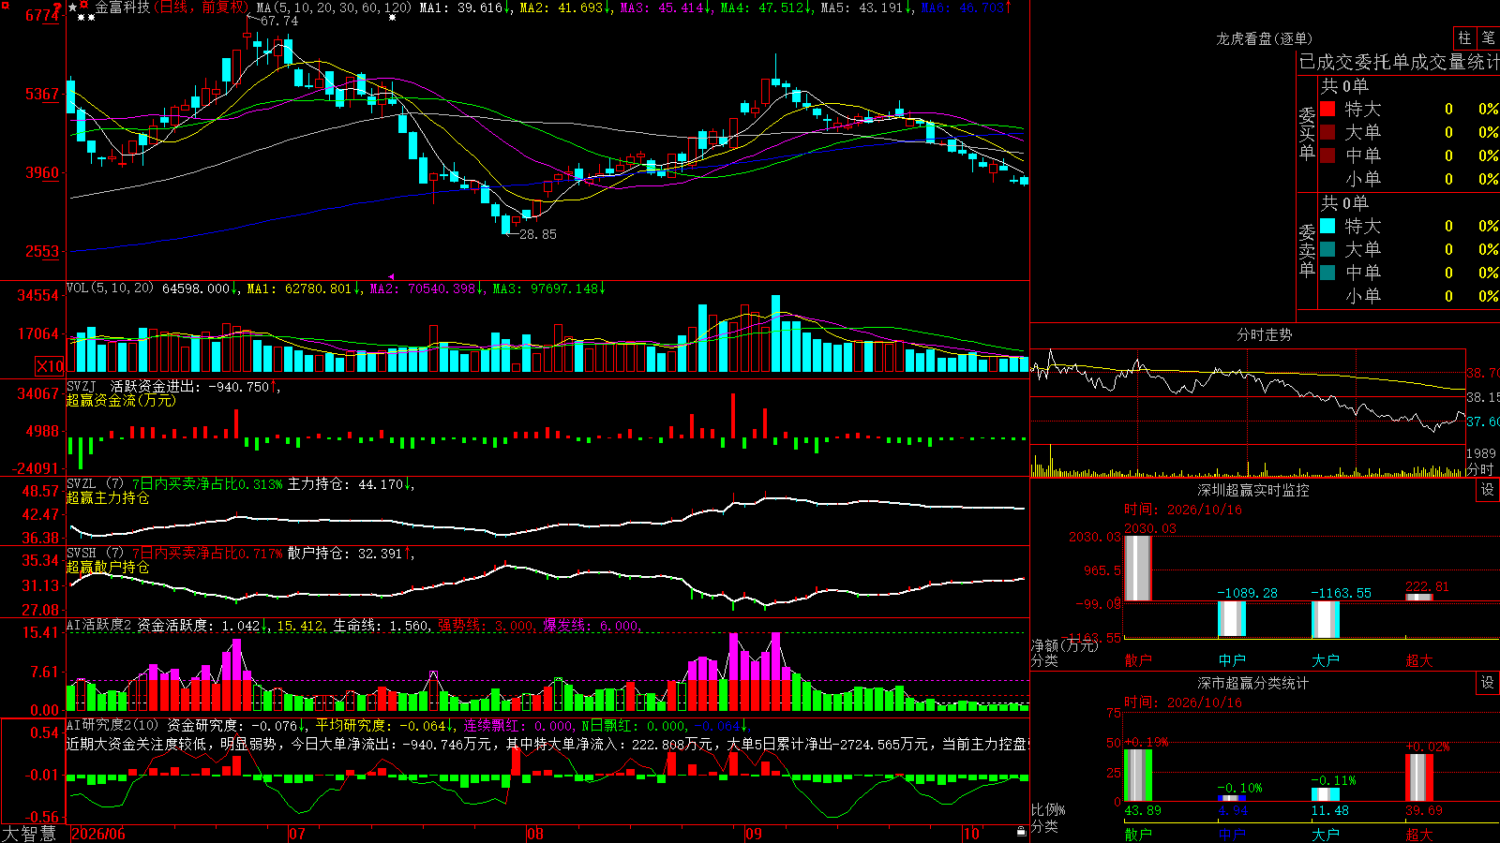Click the 09 month marker on timeline

(753, 834)
